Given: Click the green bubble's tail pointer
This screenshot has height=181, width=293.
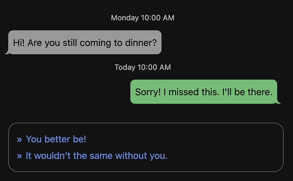Looking at the screenshot, I should coord(279,102).
